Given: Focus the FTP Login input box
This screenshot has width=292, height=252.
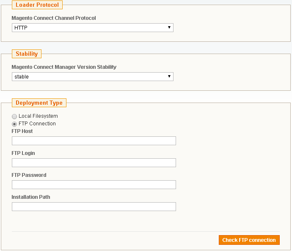Looking at the screenshot, I should [x=94, y=163].
